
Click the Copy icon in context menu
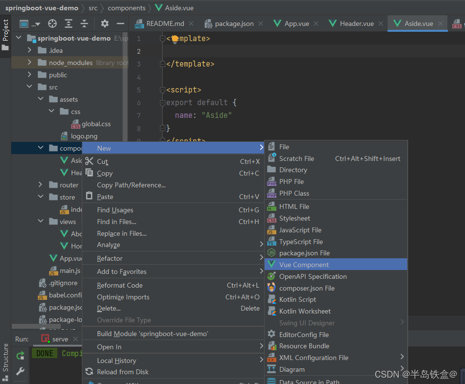[x=89, y=173]
